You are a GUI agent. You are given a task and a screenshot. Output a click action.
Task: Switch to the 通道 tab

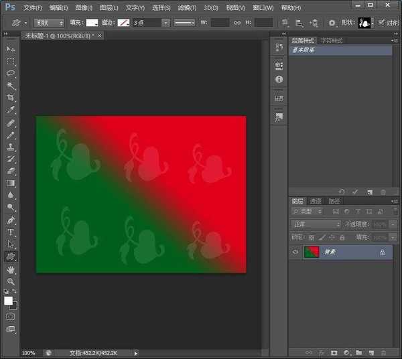point(316,201)
